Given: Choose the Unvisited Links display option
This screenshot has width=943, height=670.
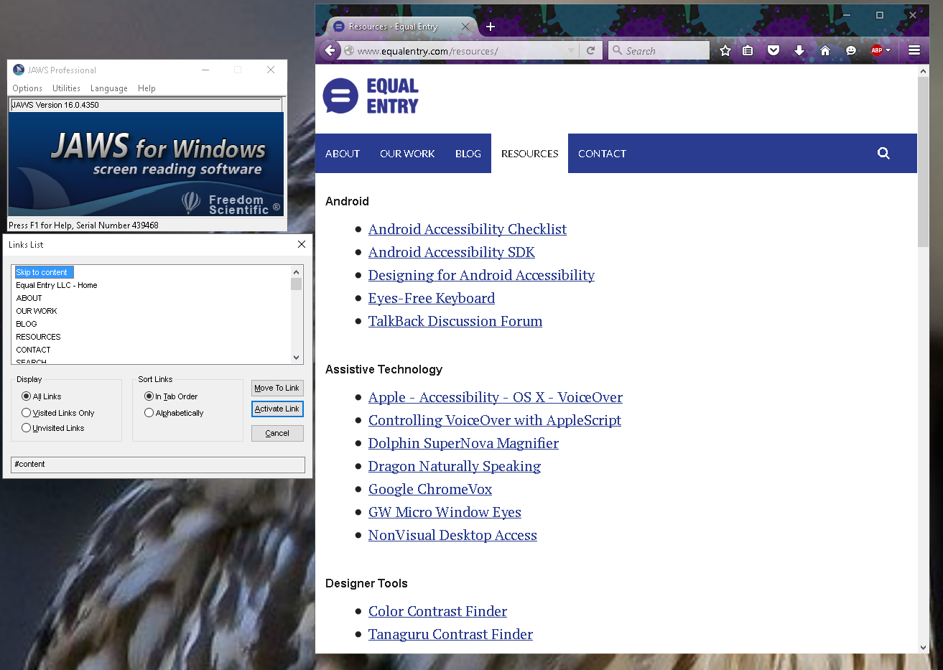Looking at the screenshot, I should (x=27, y=428).
